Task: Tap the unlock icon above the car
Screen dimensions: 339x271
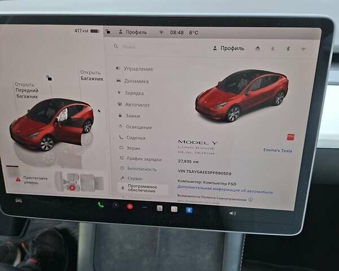Action: (x=49, y=77)
